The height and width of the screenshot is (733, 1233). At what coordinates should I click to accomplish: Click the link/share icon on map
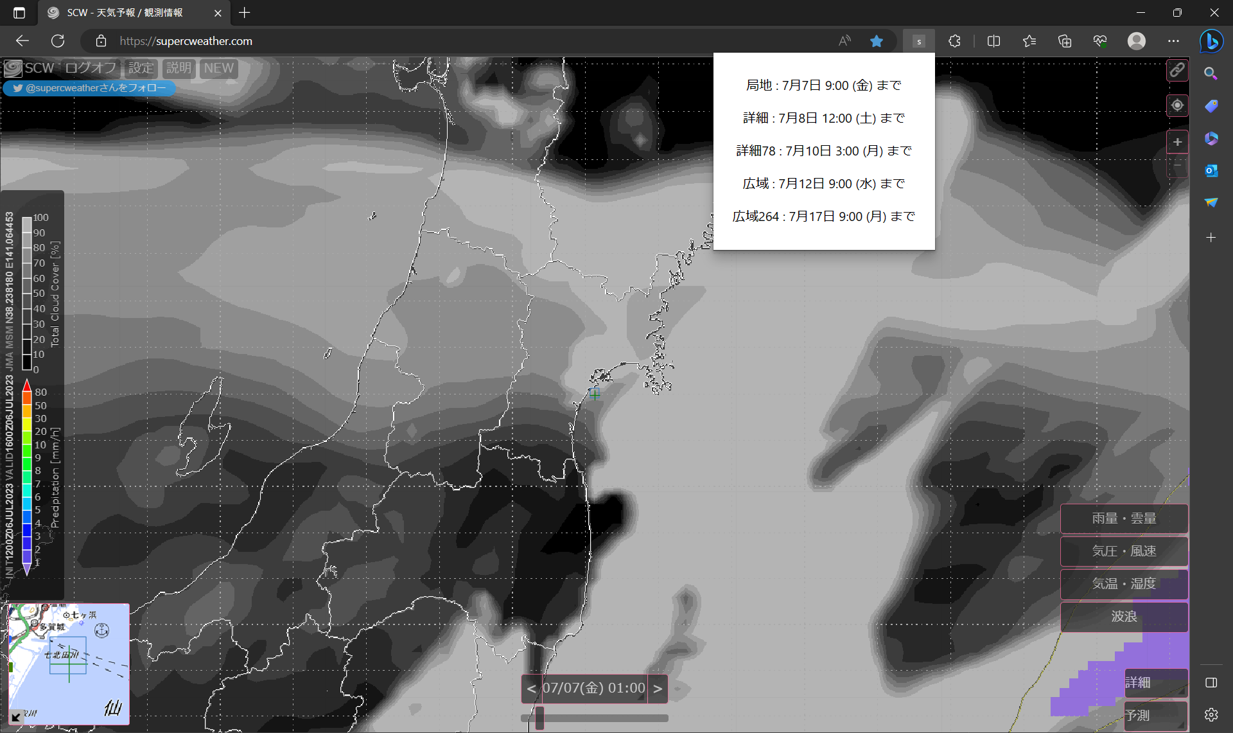coord(1176,70)
